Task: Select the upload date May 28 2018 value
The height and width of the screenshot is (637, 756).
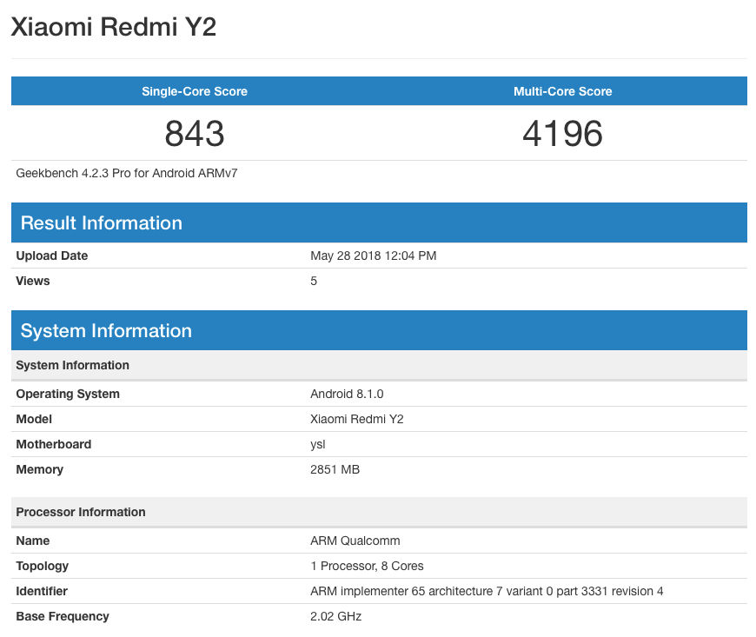Action: coord(373,255)
